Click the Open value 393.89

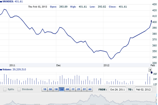63,7
